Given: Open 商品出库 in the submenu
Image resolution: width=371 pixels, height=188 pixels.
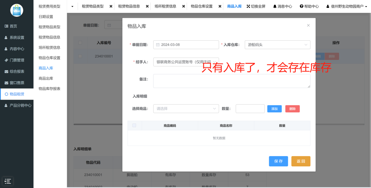Looking at the screenshot, I should [46, 78].
